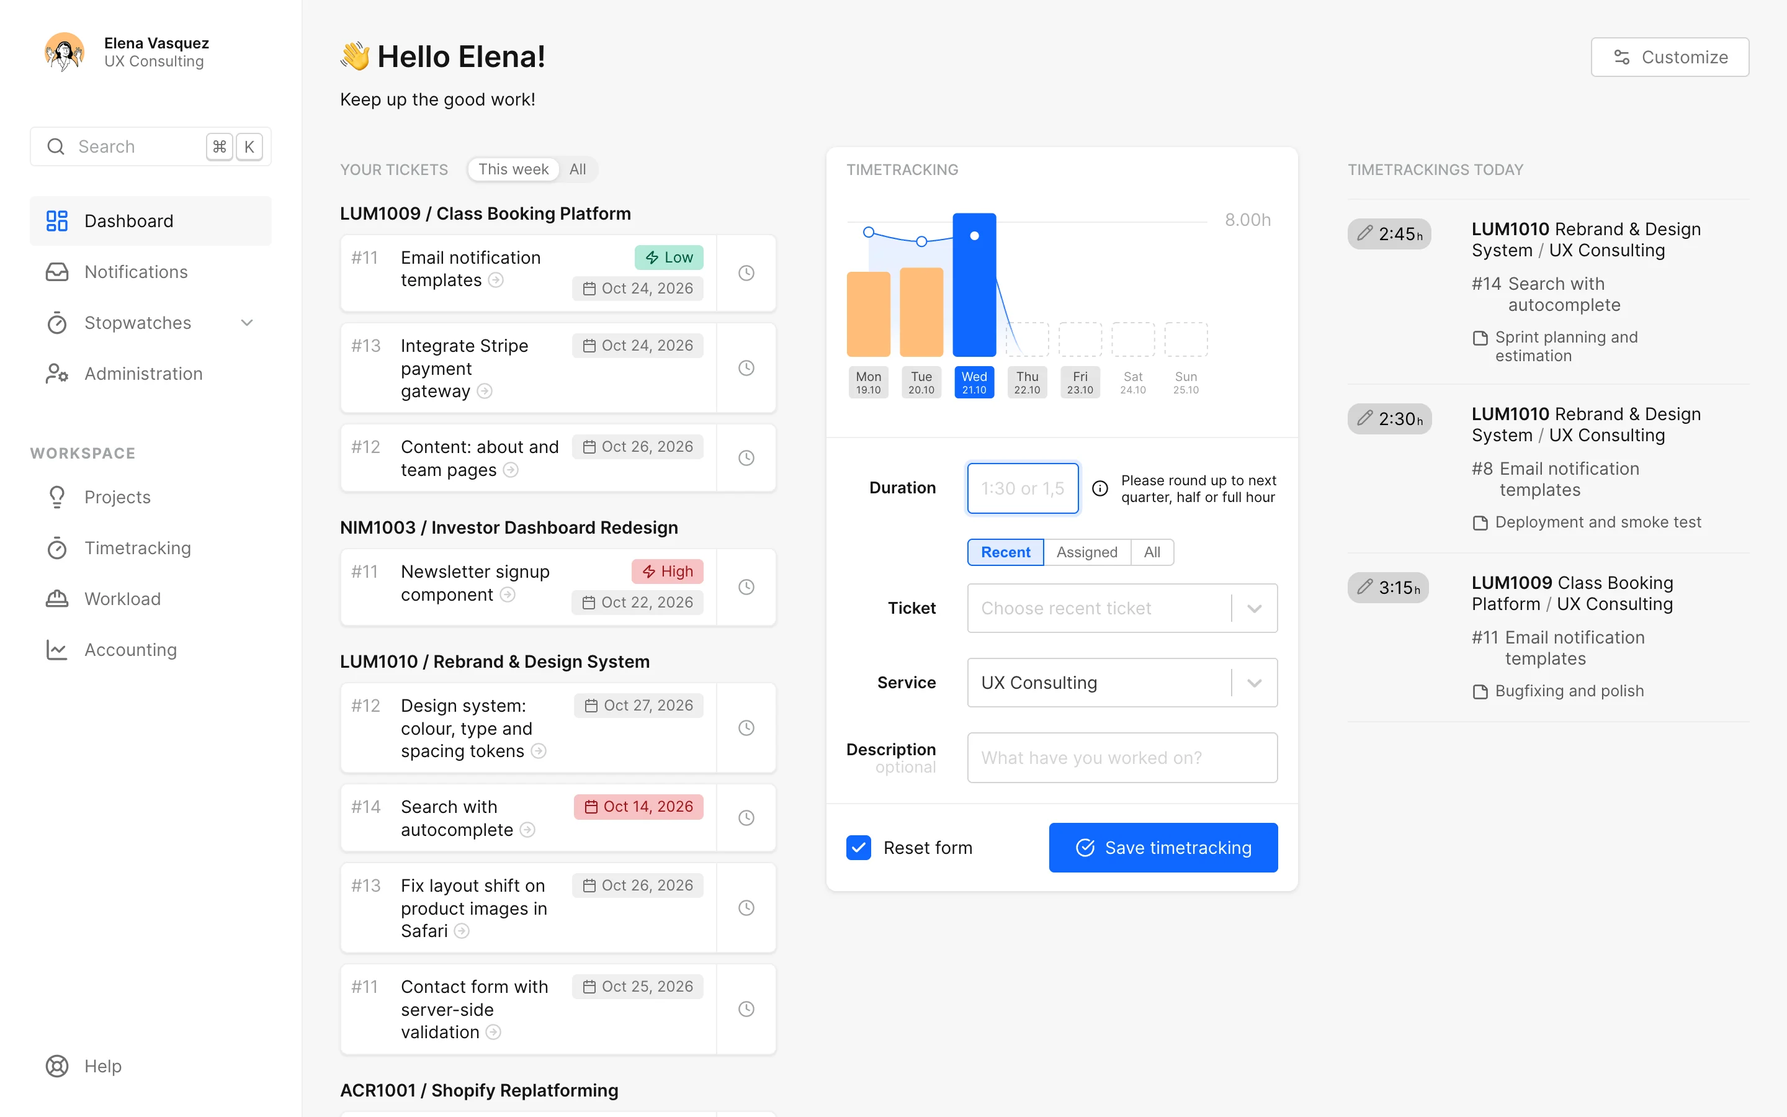Click clock icon for Design system tokens ticket

[x=746, y=729]
